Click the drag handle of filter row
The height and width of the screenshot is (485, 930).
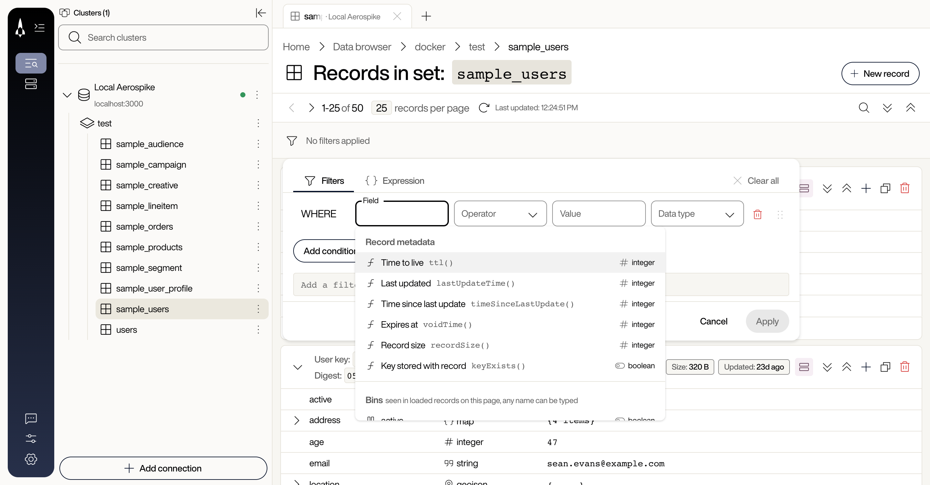coord(780,214)
